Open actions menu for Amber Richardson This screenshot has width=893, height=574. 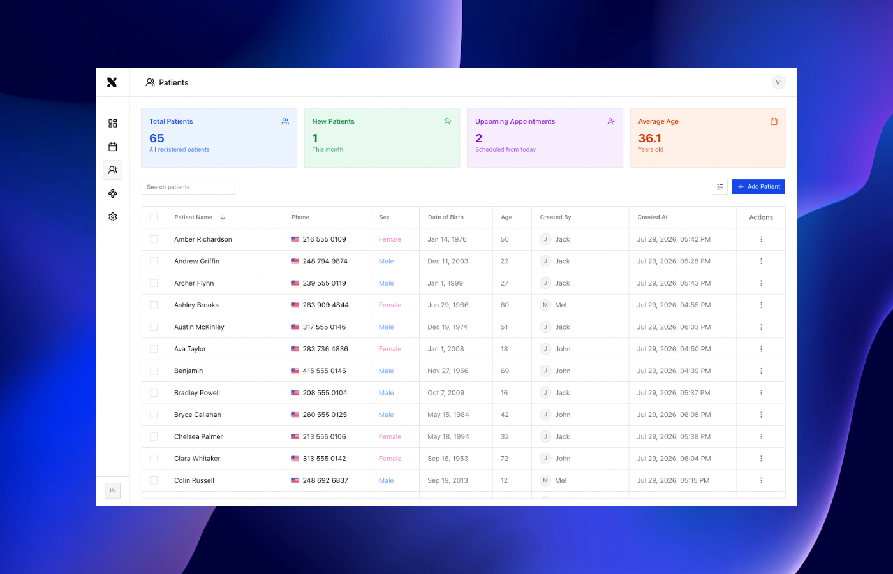click(761, 239)
